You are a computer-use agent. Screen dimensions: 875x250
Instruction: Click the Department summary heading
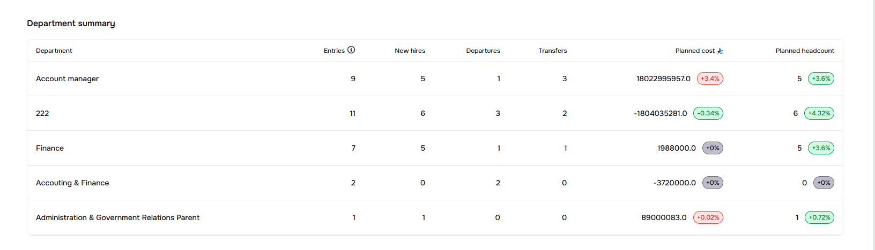71,24
